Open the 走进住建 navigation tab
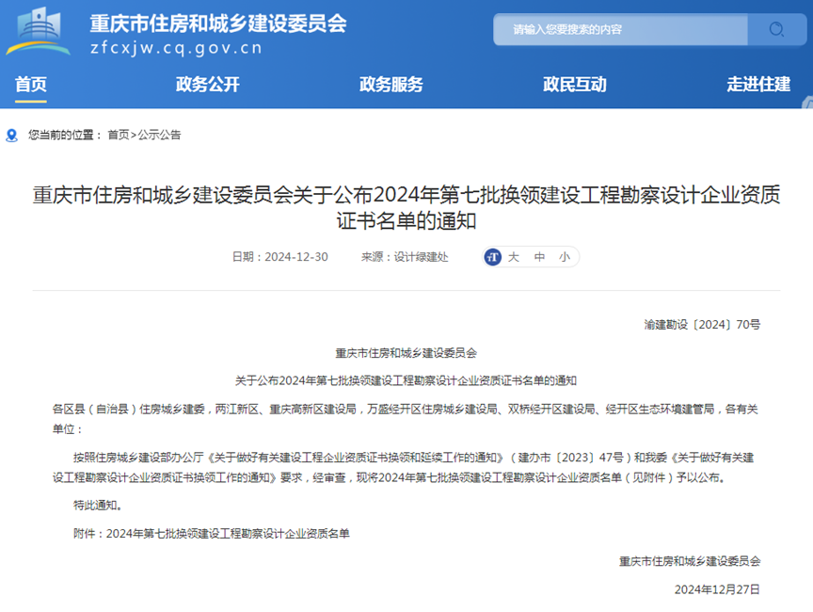The height and width of the screenshot is (612, 813). (758, 84)
